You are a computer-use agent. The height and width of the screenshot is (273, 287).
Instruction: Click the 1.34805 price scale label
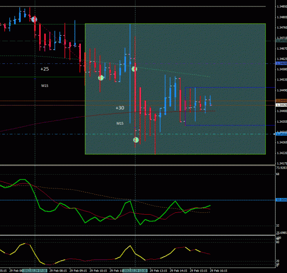click(x=281, y=17)
